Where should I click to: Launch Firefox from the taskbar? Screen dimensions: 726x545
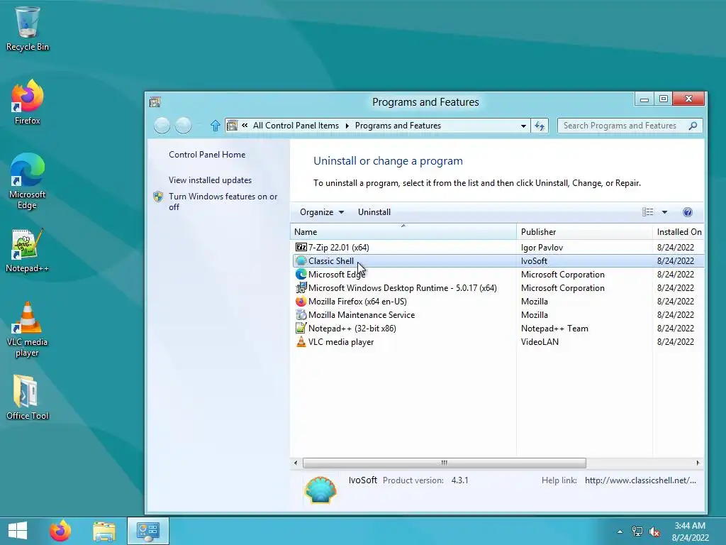(x=60, y=531)
